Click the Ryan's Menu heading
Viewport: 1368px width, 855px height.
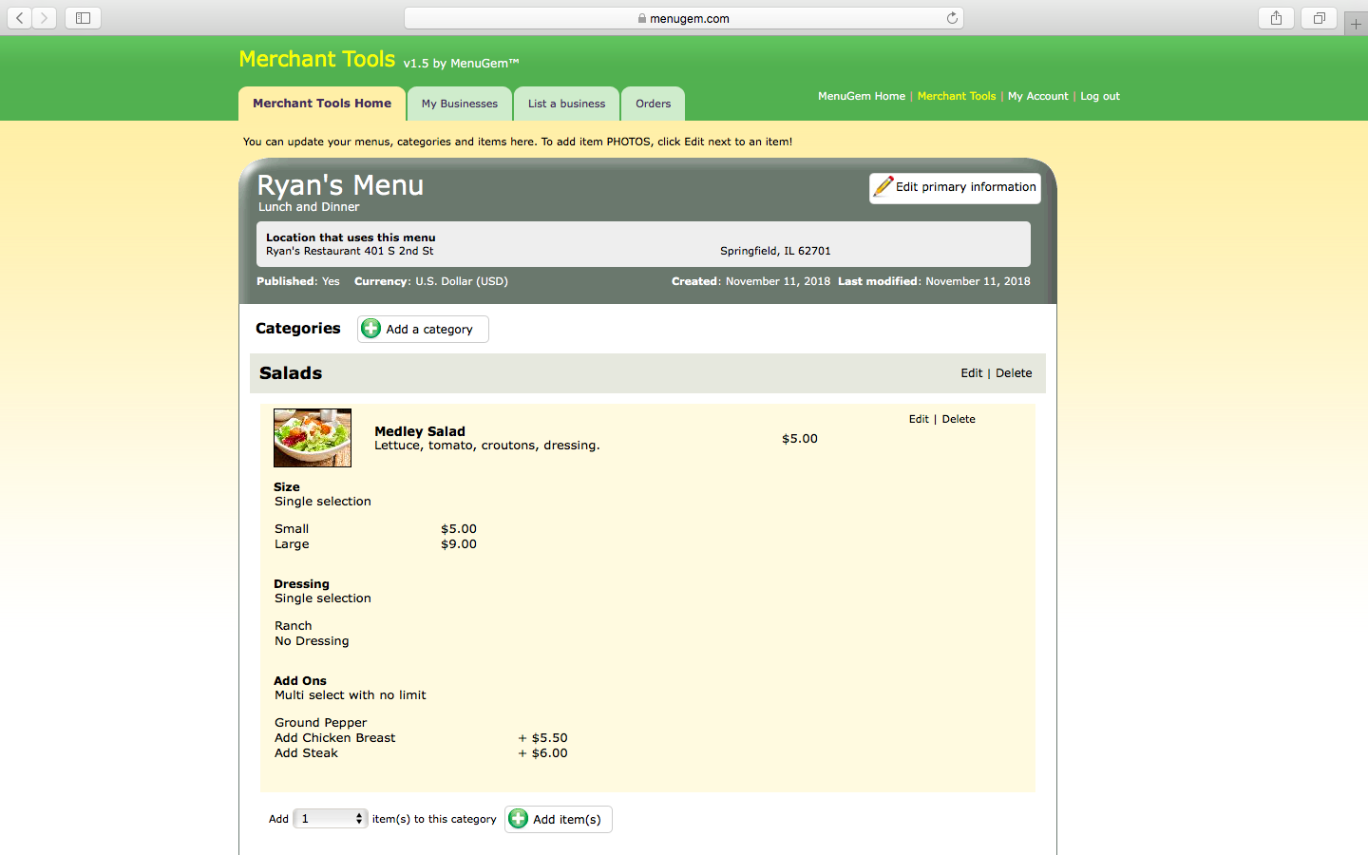[x=340, y=185]
